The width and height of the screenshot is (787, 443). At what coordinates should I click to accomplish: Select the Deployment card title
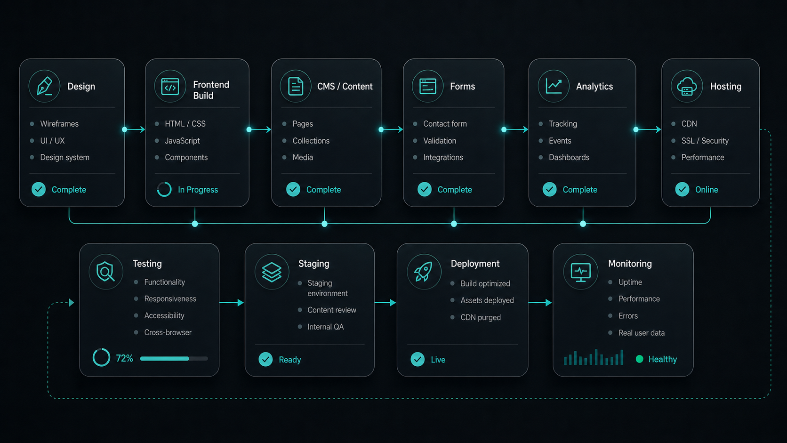pos(475,264)
